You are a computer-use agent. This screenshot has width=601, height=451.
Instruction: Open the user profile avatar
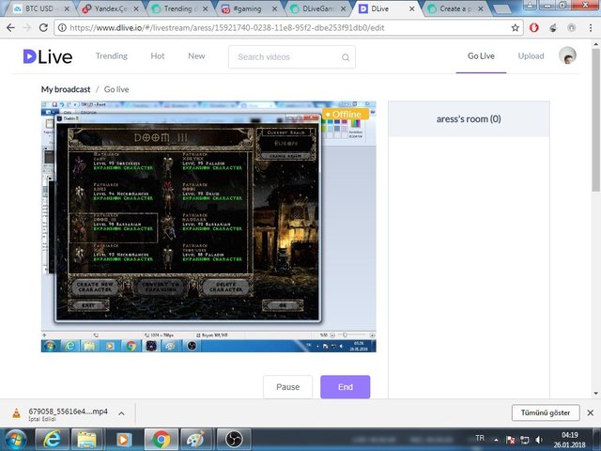coord(567,56)
